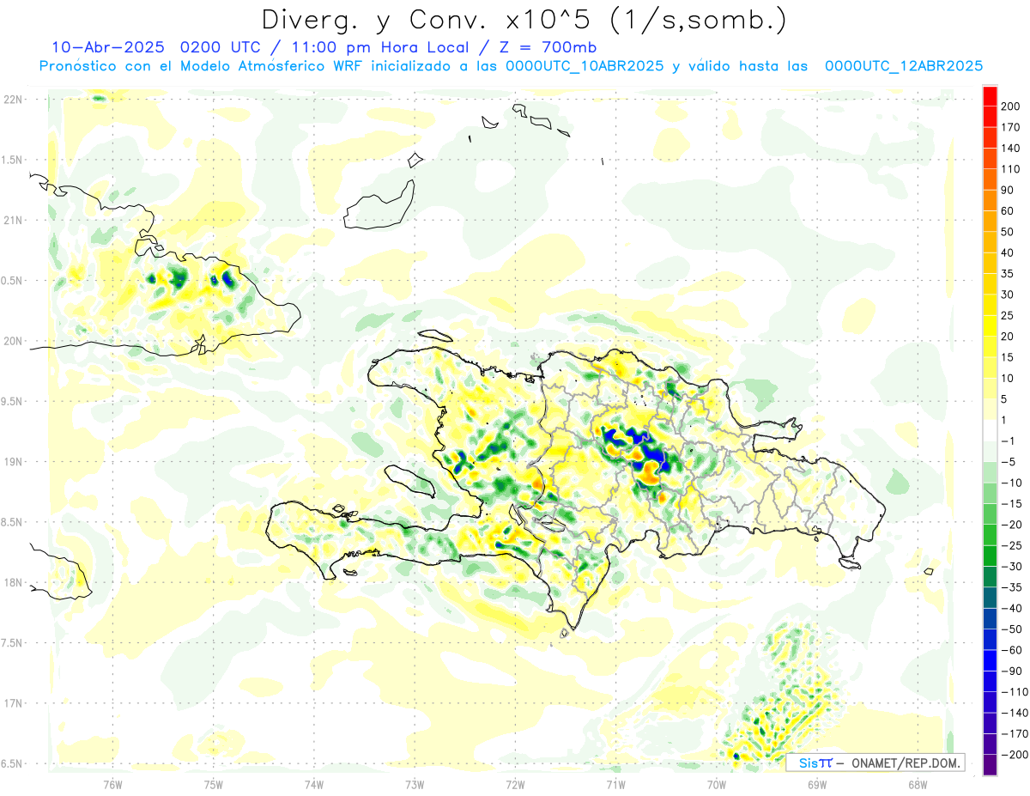
Task: Click the red swatch atop the colorbar
Action: (990, 96)
